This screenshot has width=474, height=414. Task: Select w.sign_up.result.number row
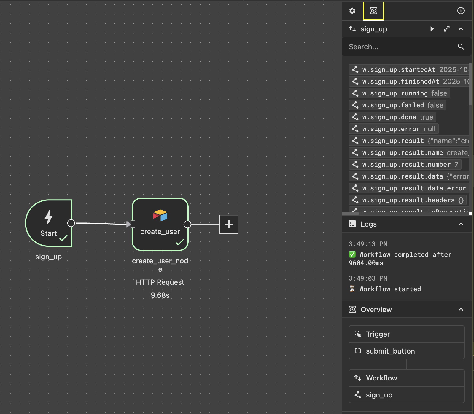coord(405,165)
